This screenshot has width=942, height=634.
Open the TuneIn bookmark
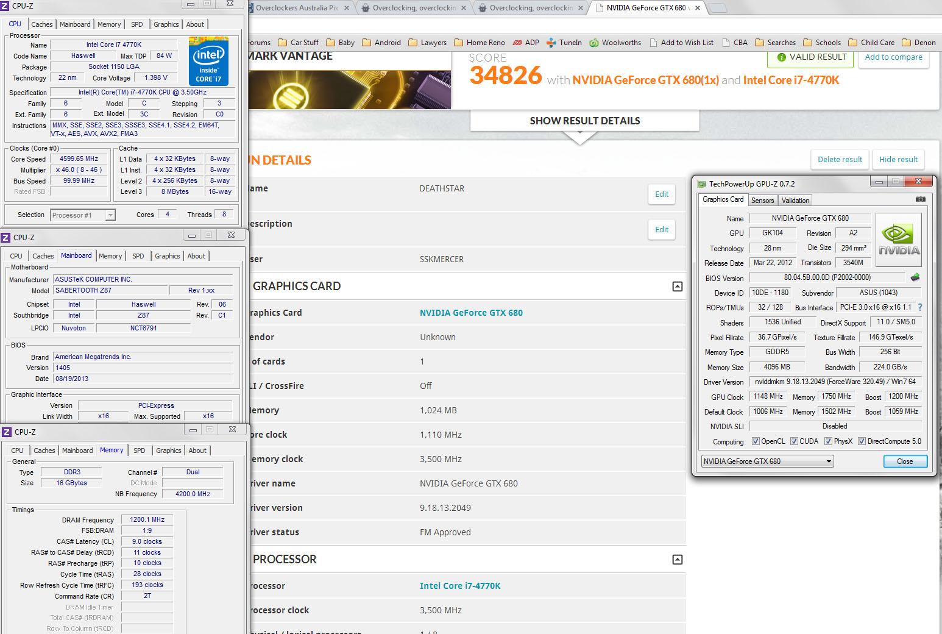pos(564,43)
